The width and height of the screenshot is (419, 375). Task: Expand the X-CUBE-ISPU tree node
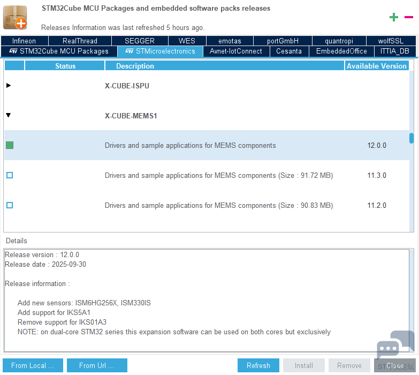point(9,85)
